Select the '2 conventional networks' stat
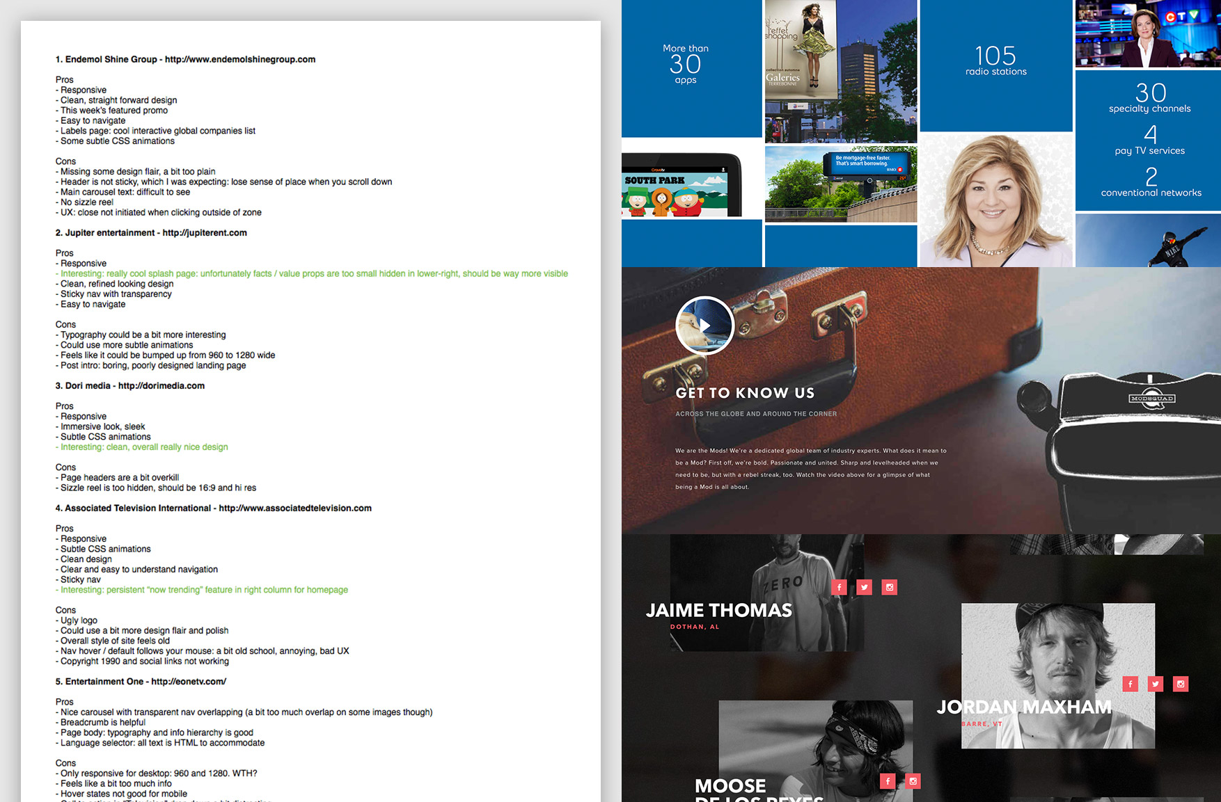1221x802 pixels. click(1151, 182)
